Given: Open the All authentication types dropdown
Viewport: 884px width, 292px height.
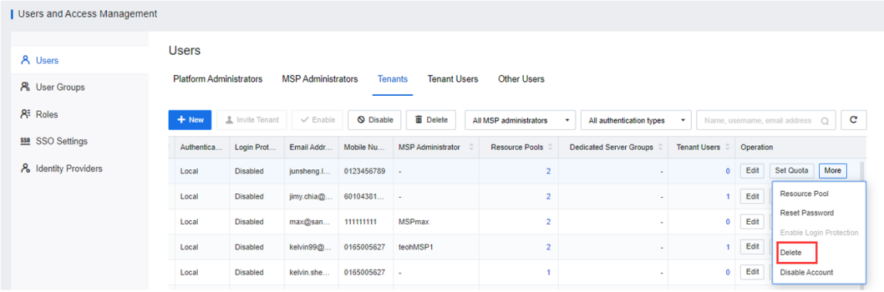Looking at the screenshot, I should point(636,120).
